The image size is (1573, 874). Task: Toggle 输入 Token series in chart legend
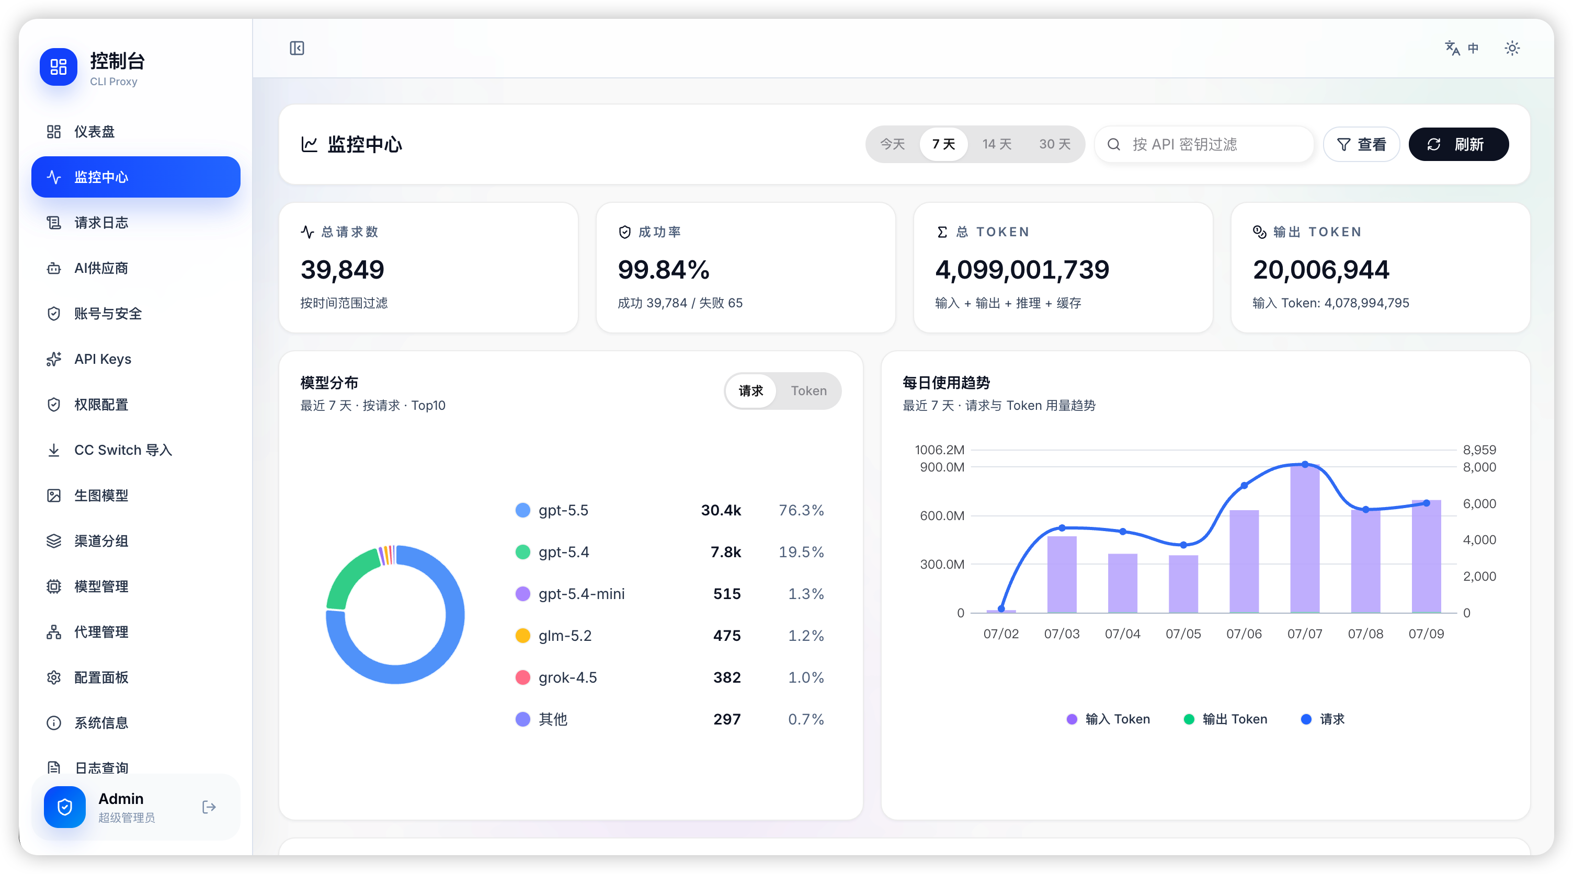click(1108, 720)
